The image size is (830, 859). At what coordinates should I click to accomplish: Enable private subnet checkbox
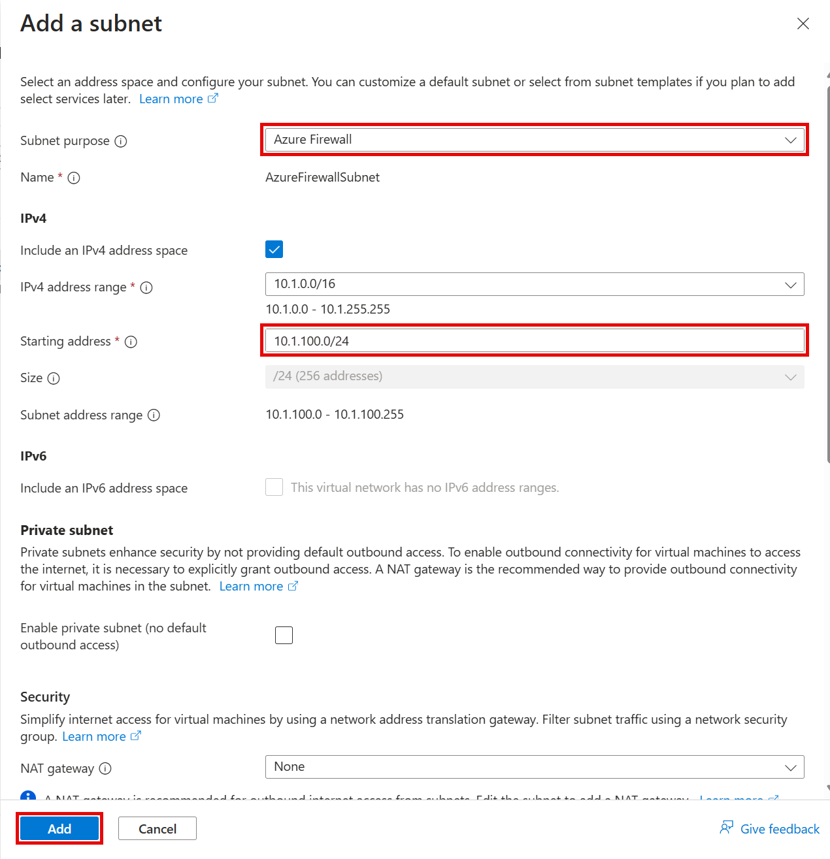coord(284,634)
